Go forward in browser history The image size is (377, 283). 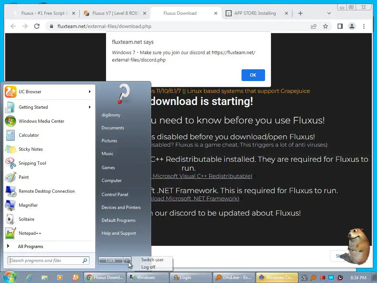(x=25, y=26)
